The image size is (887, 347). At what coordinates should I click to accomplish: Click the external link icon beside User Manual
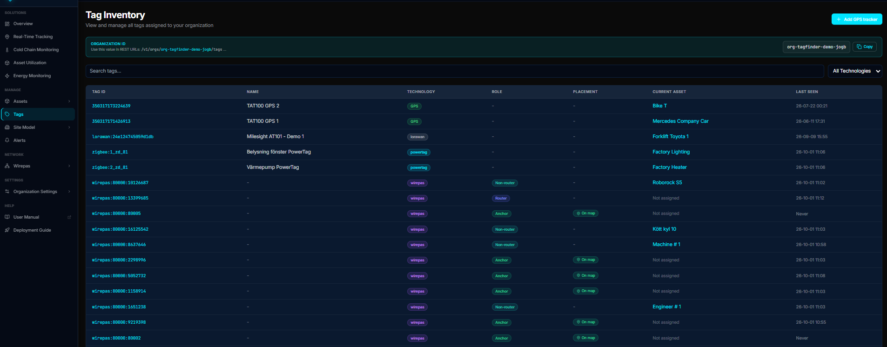coord(69,217)
